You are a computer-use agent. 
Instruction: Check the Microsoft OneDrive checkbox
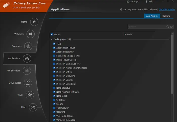coord(54,76)
